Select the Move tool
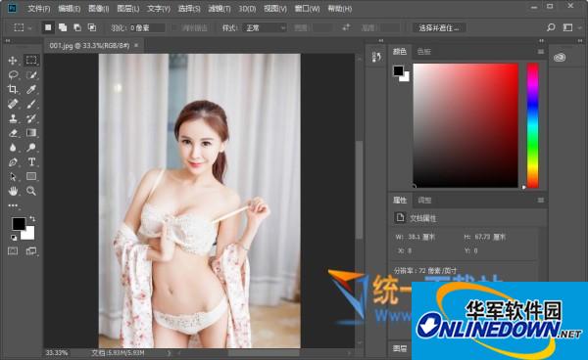 pos(13,61)
